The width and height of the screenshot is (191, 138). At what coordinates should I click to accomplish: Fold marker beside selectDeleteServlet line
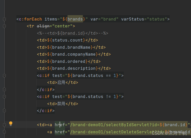pyautogui.click(x=4, y=132)
